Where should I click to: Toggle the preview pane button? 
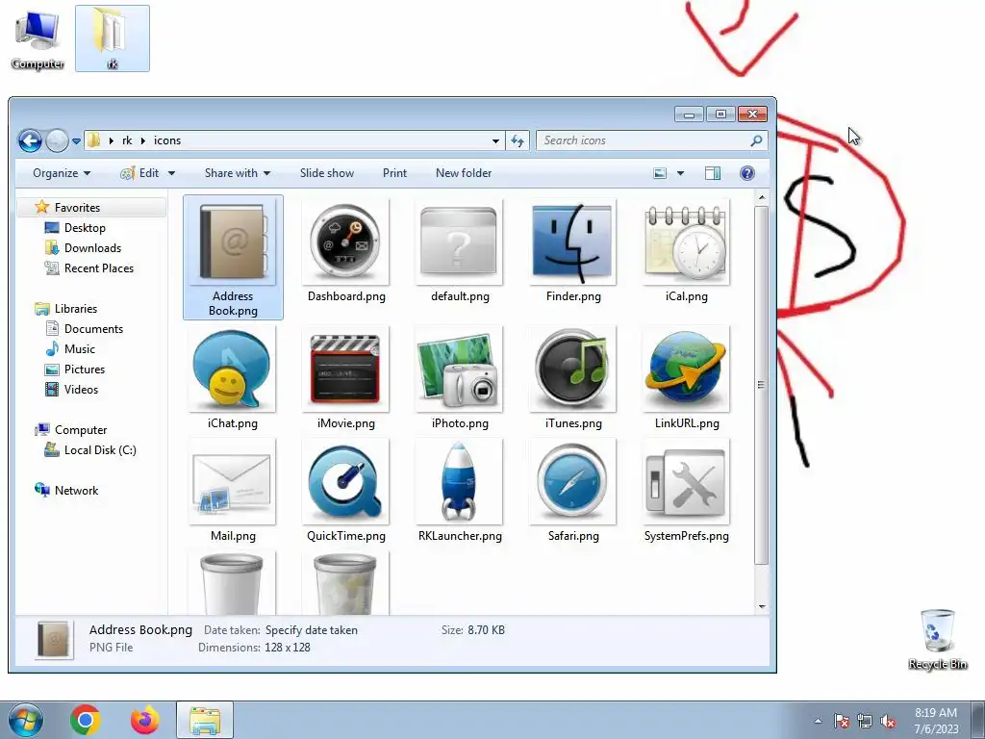pyautogui.click(x=713, y=173)
